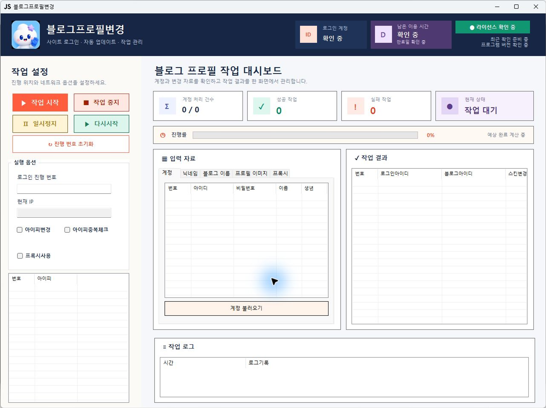Image resolution: width=546 pixels, height=408 pixels.
Task: Click the 로그인아이디 column header in results
Action: click(410, 174)
